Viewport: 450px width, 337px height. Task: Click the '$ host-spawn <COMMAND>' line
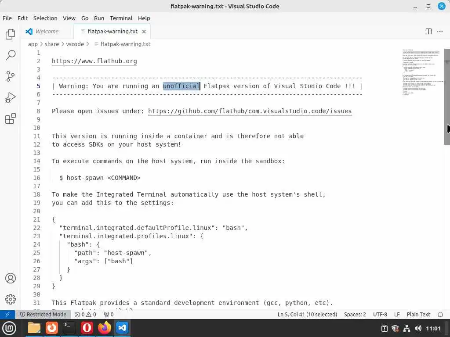point(100,178)
